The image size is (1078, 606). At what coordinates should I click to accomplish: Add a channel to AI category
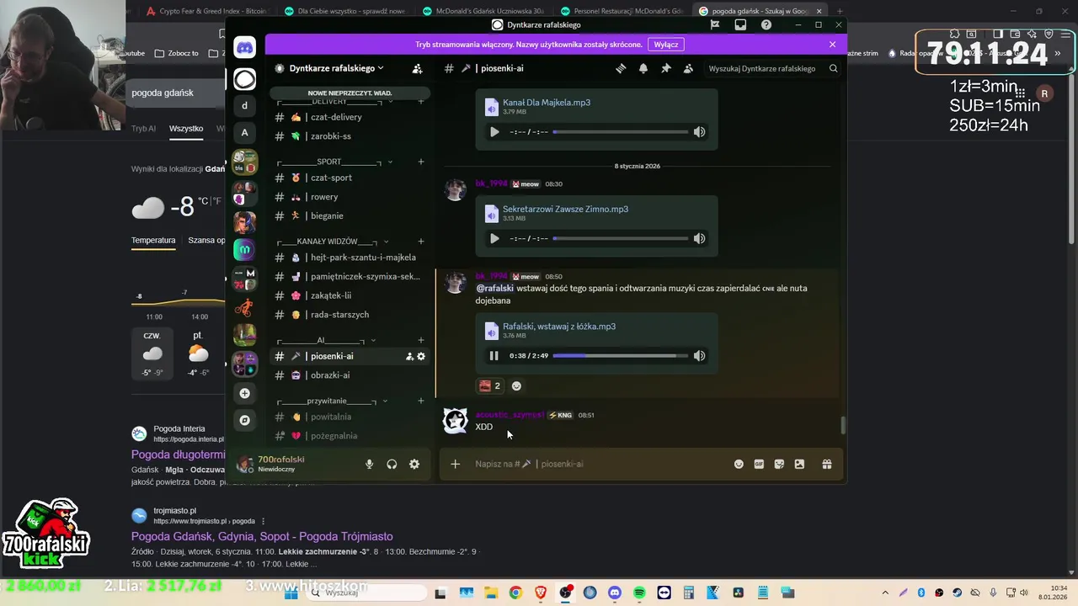(421, 340)
